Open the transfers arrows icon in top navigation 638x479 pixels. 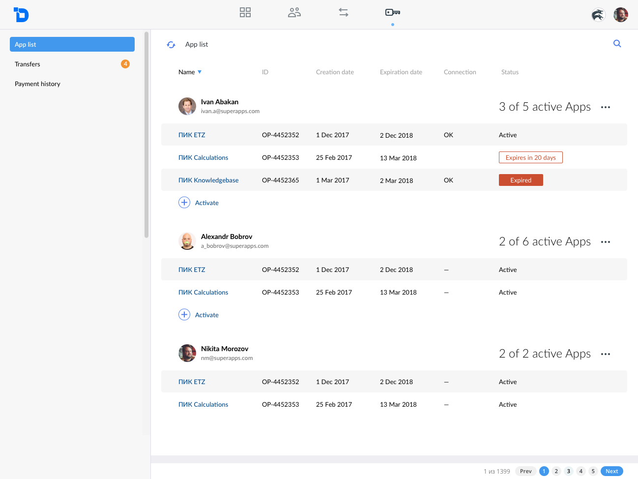coord(344,12)
